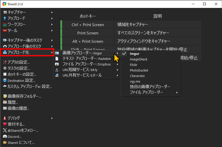Click the ファイル アップローダー Dropbox row icon

coord(57,64)
